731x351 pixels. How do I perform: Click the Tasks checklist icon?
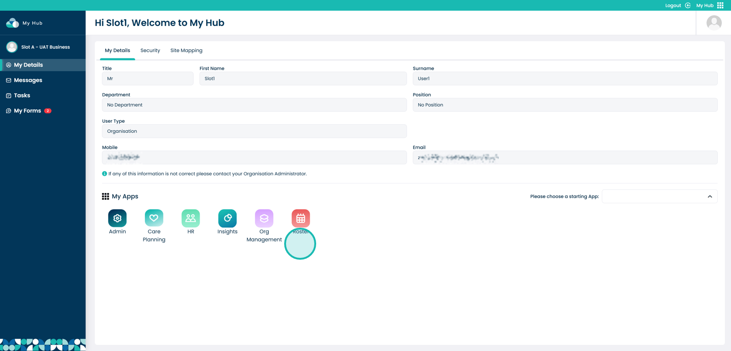pos(9,95)
